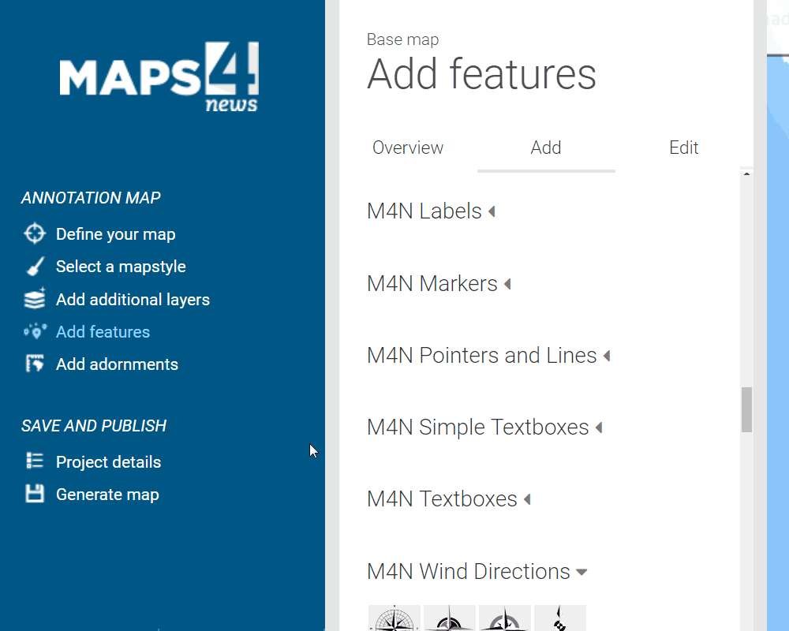Screen dimensions: 789x631
Task: Expand the M4N Textboxes section arrow
Action: coord(527,499)
